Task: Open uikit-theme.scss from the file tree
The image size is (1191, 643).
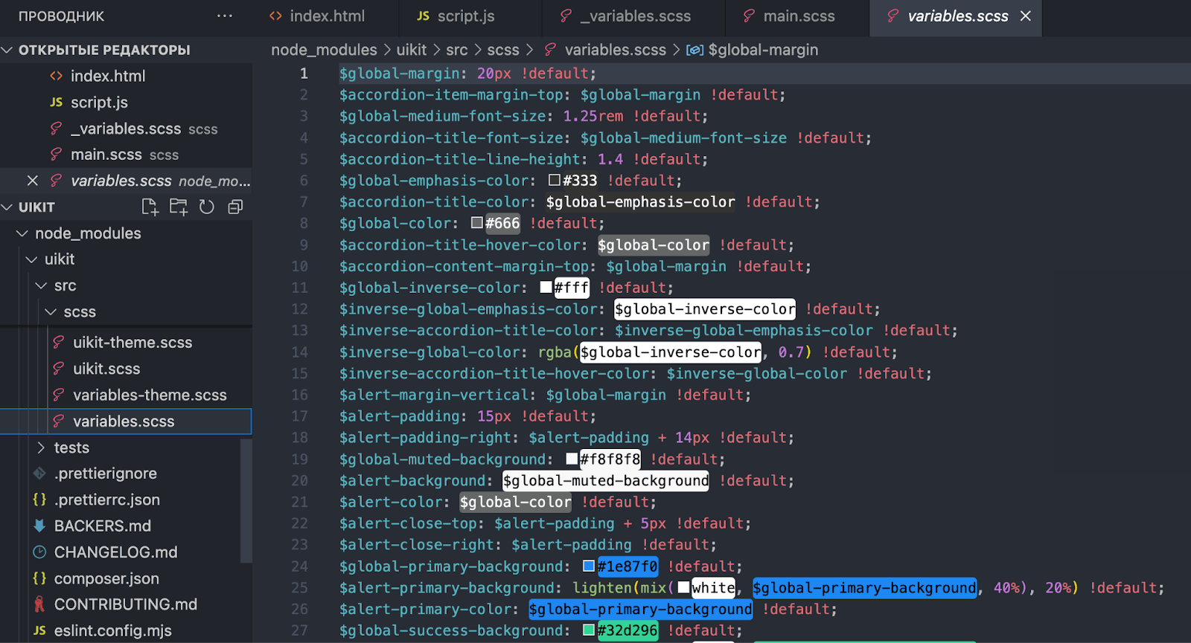Action: [132, 343]
